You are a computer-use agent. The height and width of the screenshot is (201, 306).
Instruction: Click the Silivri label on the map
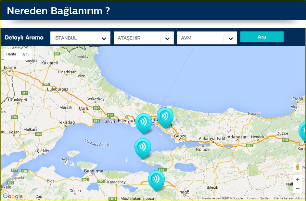pos(110,121)
